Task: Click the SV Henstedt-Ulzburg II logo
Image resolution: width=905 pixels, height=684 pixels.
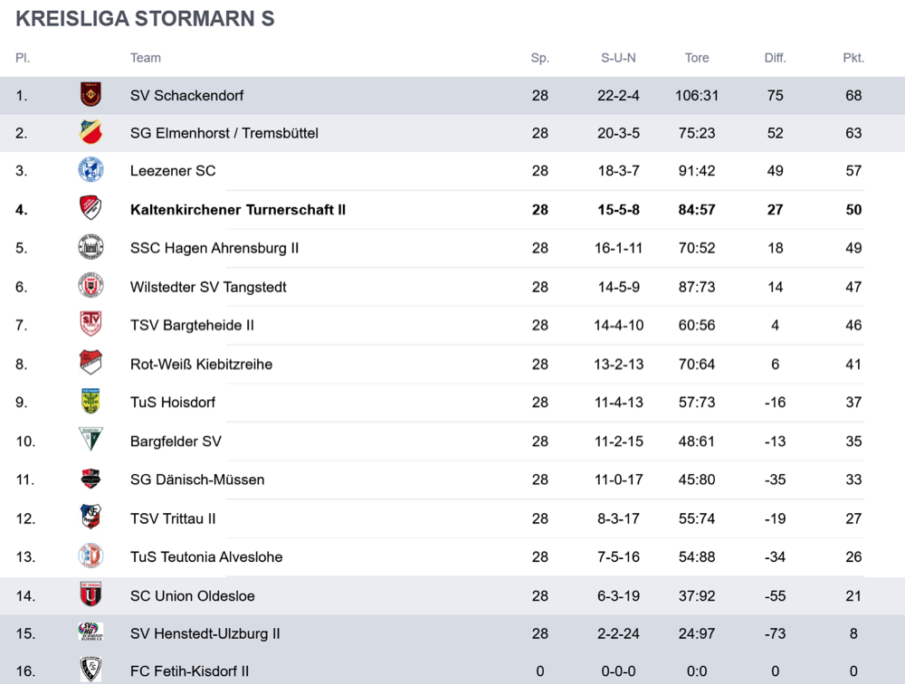Action: (90, 632)
